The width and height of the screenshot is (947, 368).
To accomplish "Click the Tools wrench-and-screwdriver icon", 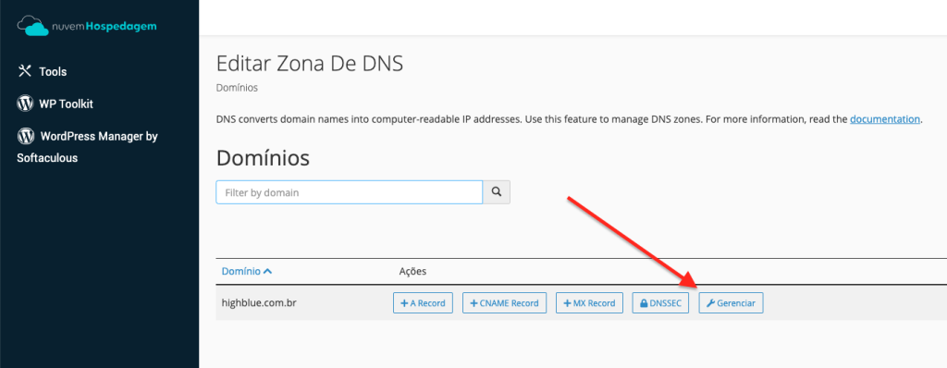I will (25, 70).
